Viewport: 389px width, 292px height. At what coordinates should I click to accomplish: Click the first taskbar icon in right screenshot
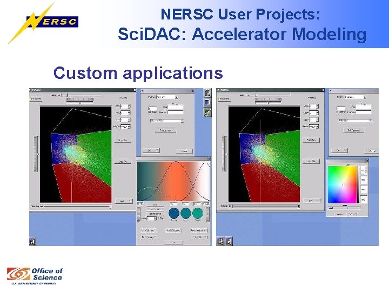[220, 241]
